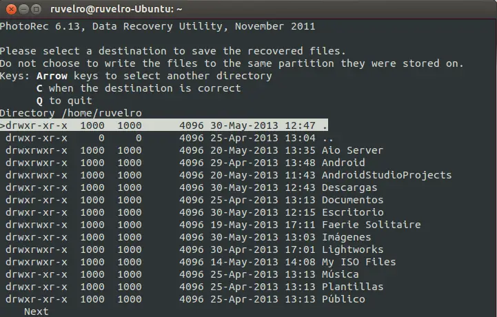The image size is (497, 317).
Task: Select the Aio Server directory
Action: point(194,150)
